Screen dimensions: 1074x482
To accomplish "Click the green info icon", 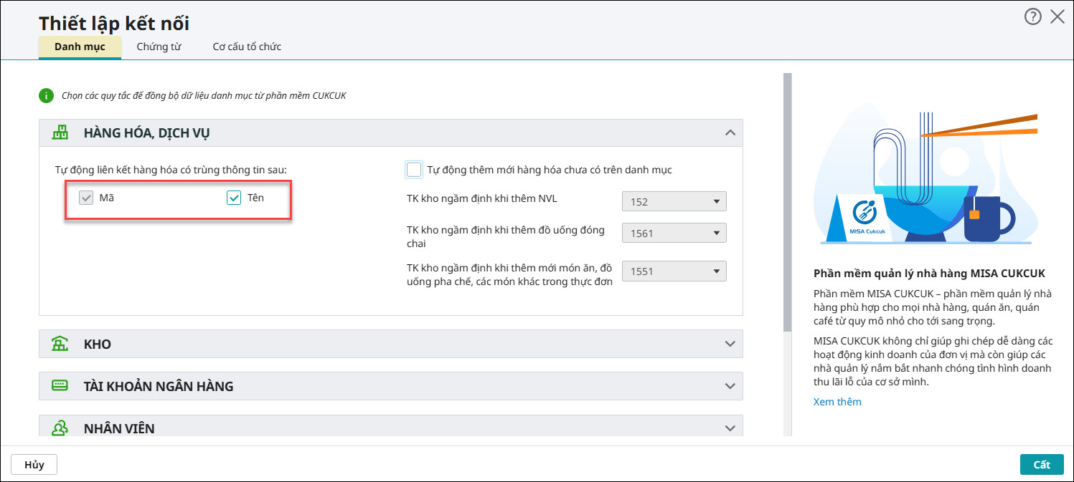I will tap(46, 95).
